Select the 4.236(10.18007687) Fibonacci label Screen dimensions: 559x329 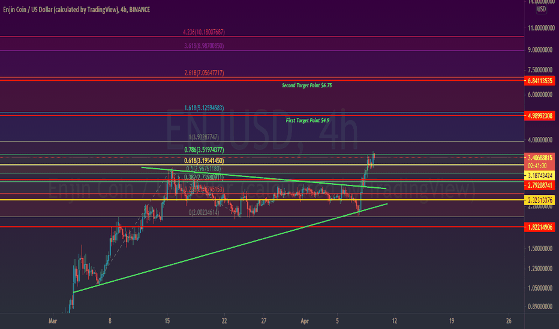[203, 32]
